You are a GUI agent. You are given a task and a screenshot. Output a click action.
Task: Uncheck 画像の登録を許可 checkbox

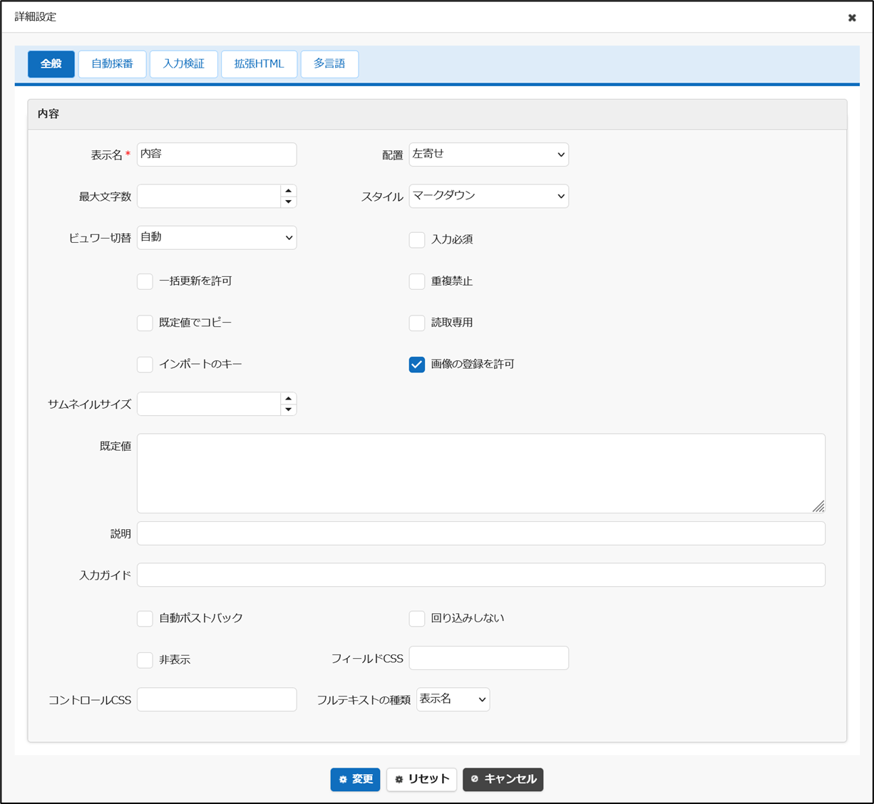(x=417, y=365)
